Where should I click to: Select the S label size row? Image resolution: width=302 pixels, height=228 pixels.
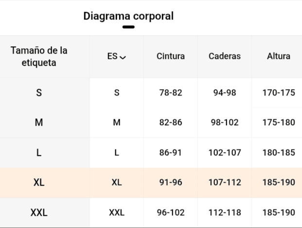point(39,92)
